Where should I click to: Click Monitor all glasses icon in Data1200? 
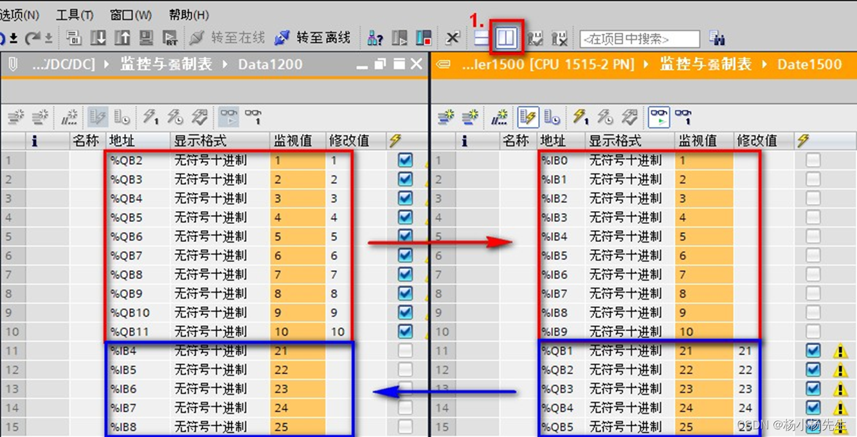pos(228,117)
